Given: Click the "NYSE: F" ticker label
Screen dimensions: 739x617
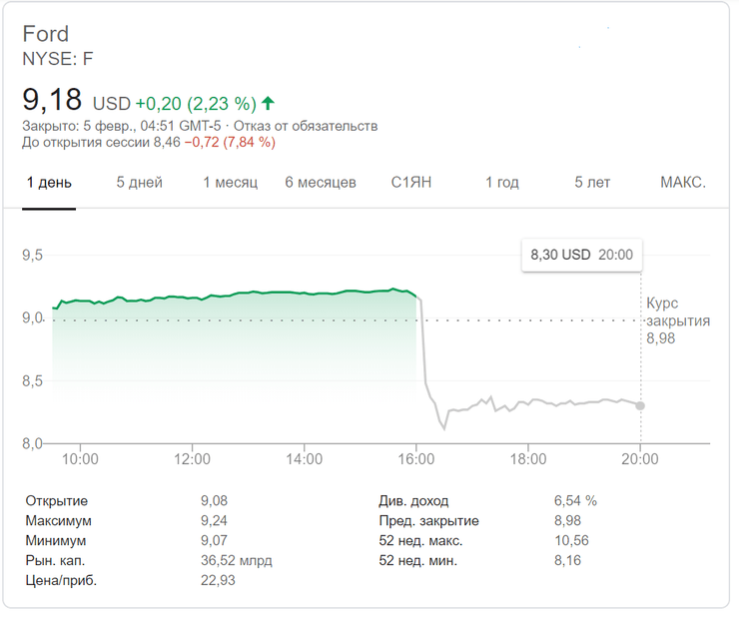Looking at the screenshot, I should click(x=58, y=59).
